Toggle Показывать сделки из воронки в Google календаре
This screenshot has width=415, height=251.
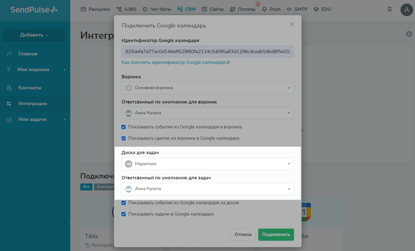tap(124, 138)
